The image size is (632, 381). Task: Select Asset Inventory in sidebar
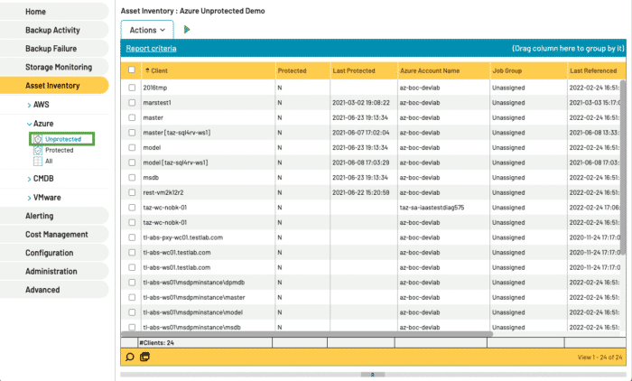point(54,86)
